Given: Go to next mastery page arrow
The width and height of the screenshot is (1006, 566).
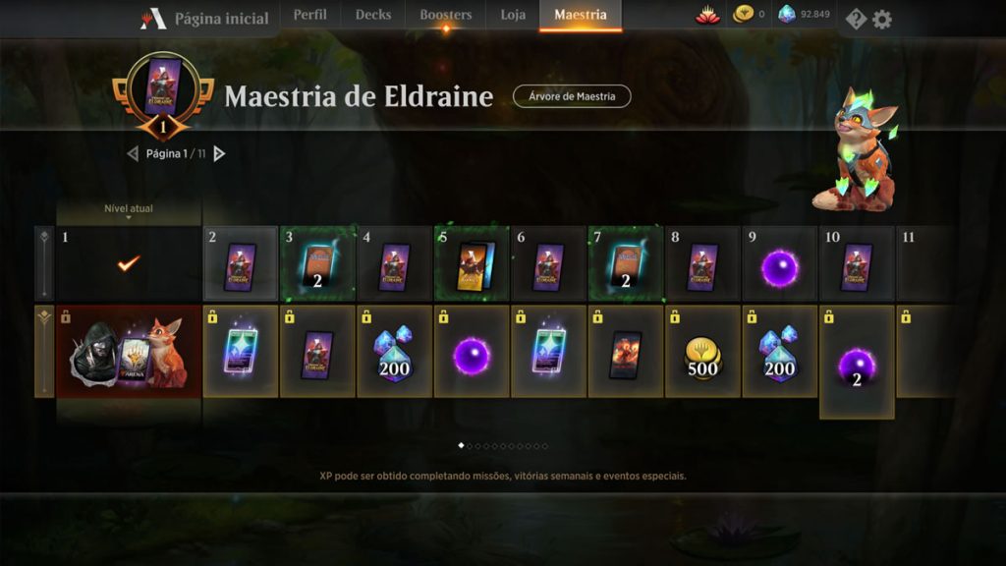Looking at the screenshot, I should coord(219,153).
